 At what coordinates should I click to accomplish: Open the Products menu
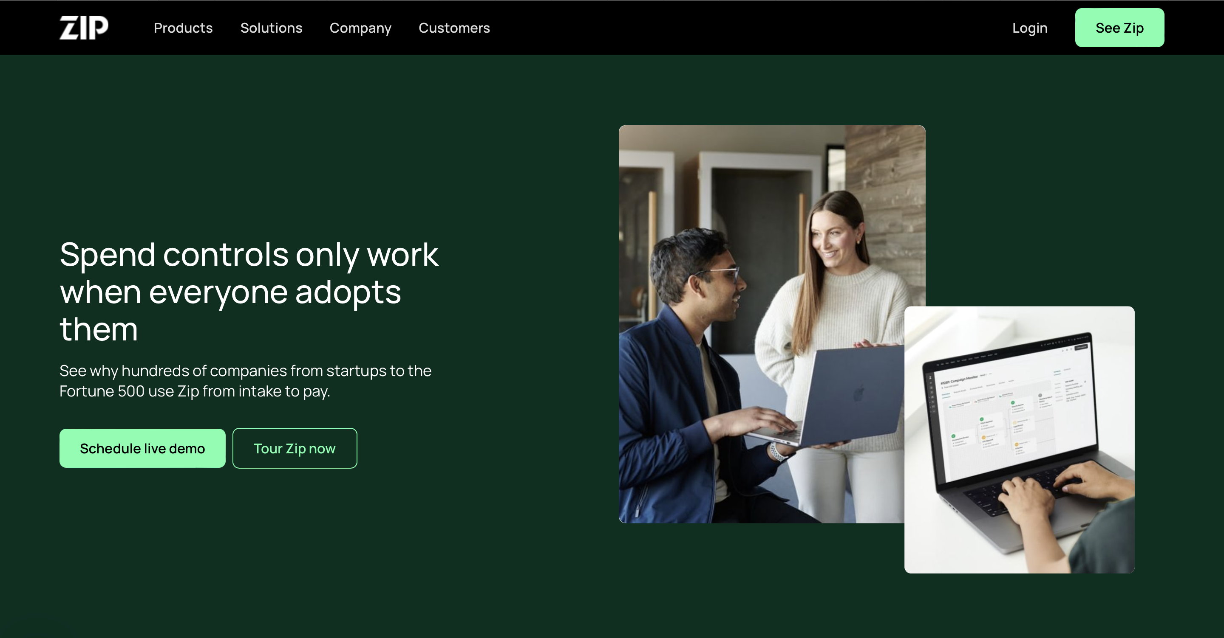(183, 28)
